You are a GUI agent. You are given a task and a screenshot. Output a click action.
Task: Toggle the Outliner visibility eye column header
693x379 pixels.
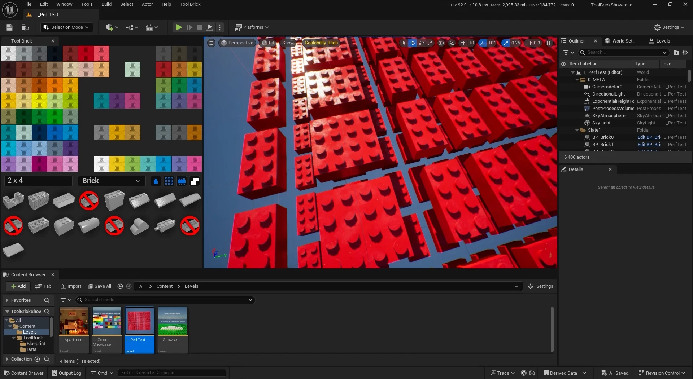click(x=563, y=64)
